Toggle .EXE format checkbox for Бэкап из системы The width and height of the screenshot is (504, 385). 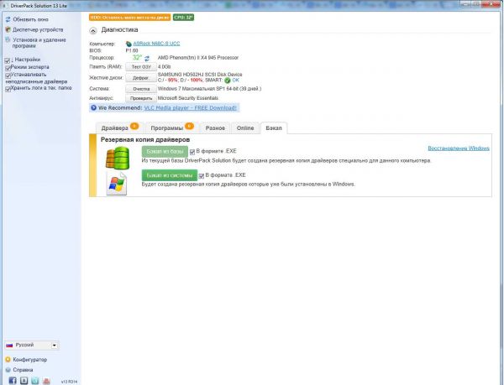(x=202, y=176)
